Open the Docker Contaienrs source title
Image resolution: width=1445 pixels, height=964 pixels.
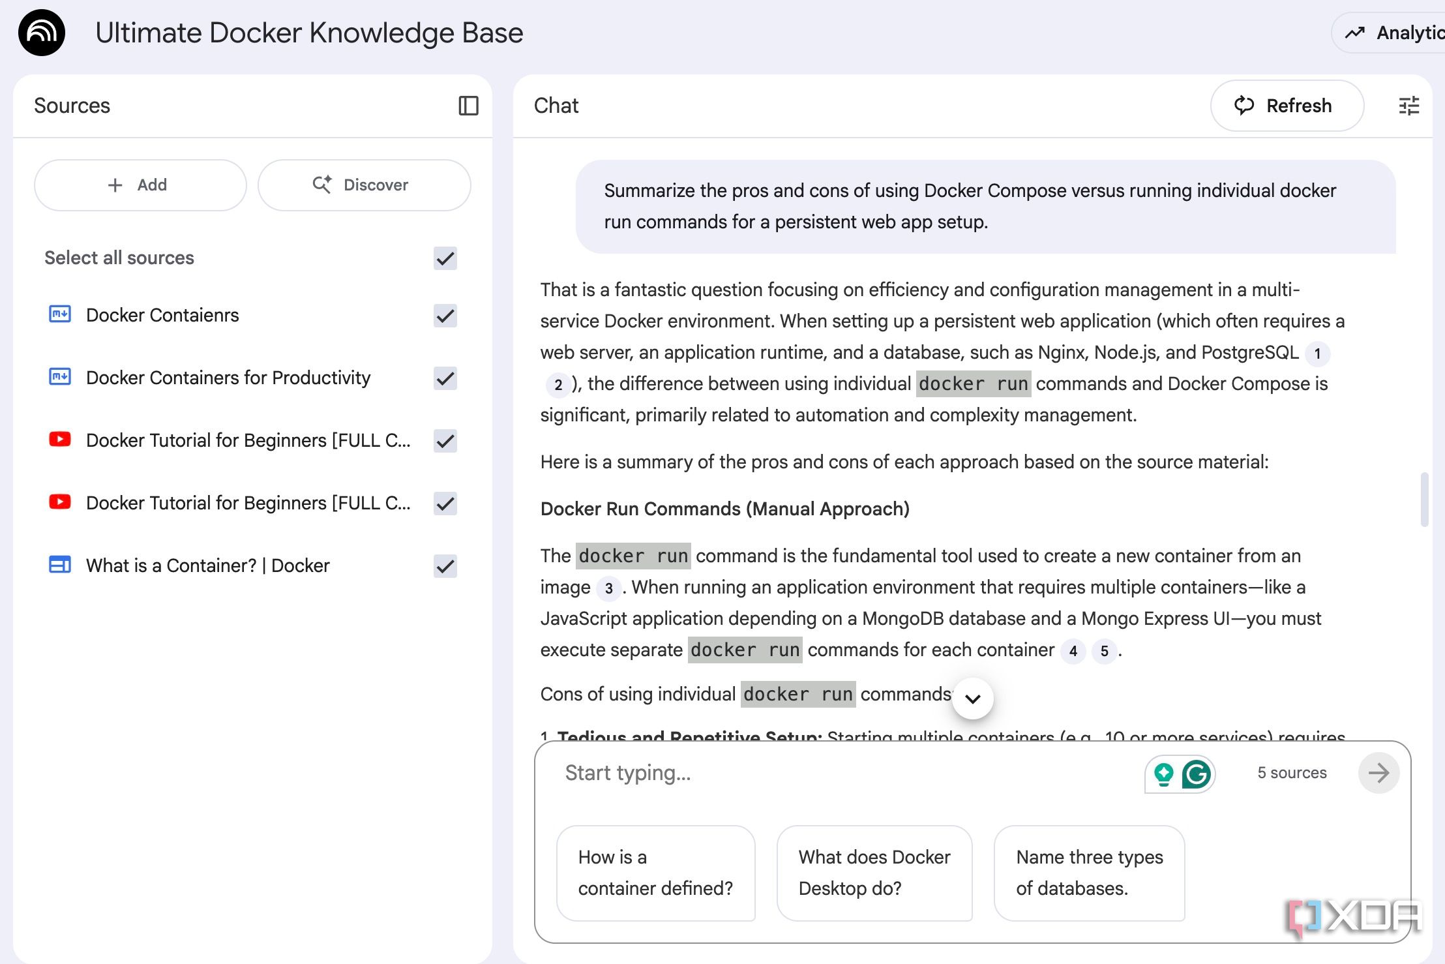[162, 315]
